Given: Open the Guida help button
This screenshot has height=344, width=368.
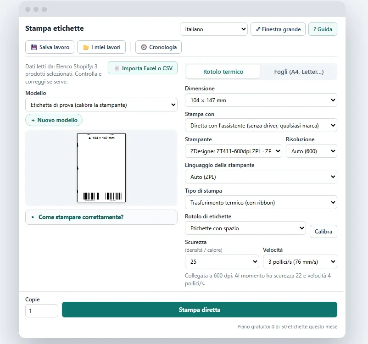Looking at the screenshot, I should pos(323,29).
